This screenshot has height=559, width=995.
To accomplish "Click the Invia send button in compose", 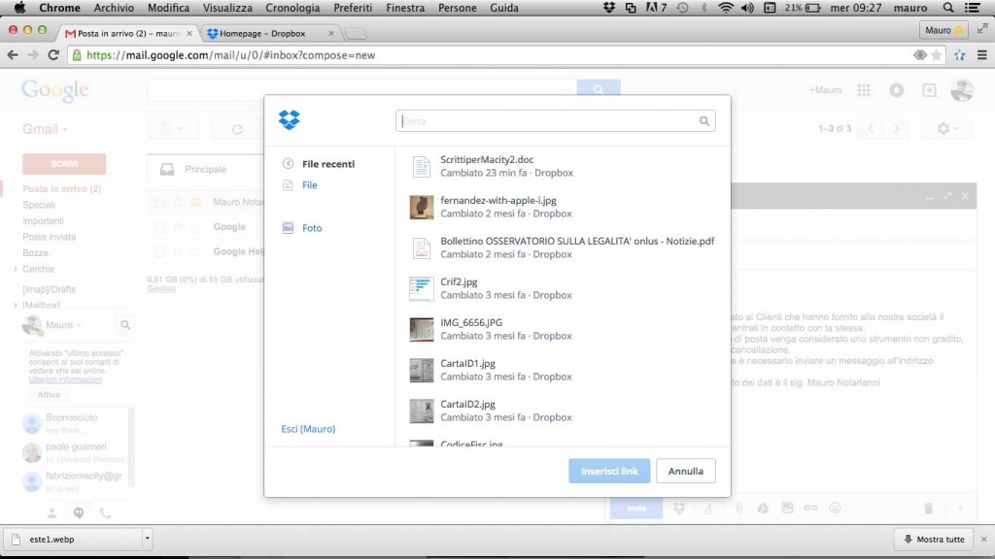I will (x=636, y=508).
